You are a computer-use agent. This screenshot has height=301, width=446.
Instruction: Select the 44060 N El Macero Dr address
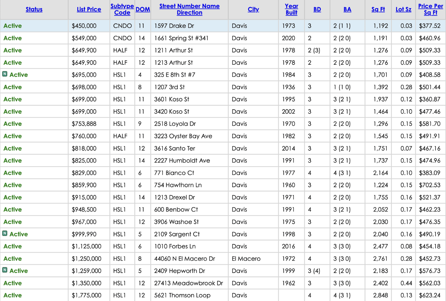click(x=185, y=259)
